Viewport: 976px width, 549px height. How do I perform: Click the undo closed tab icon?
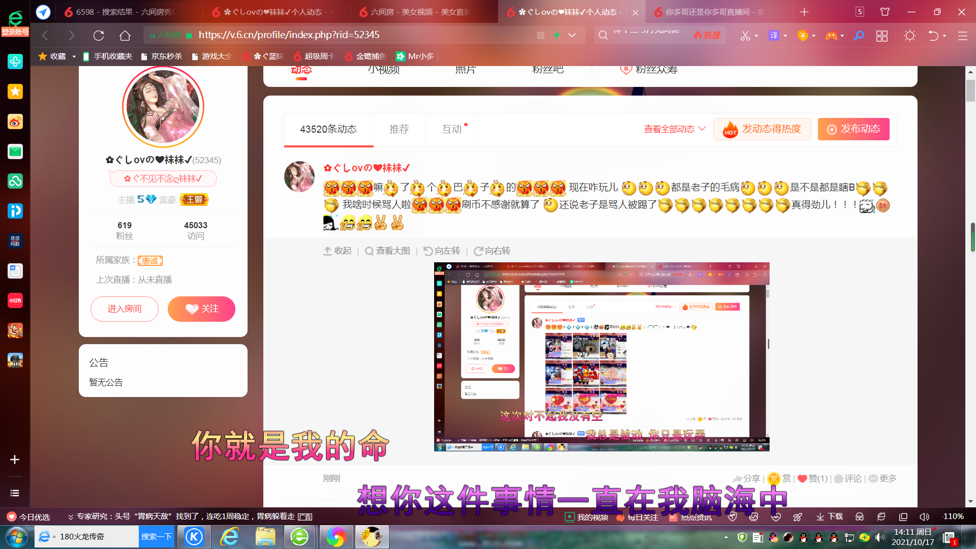click(933, 36)
